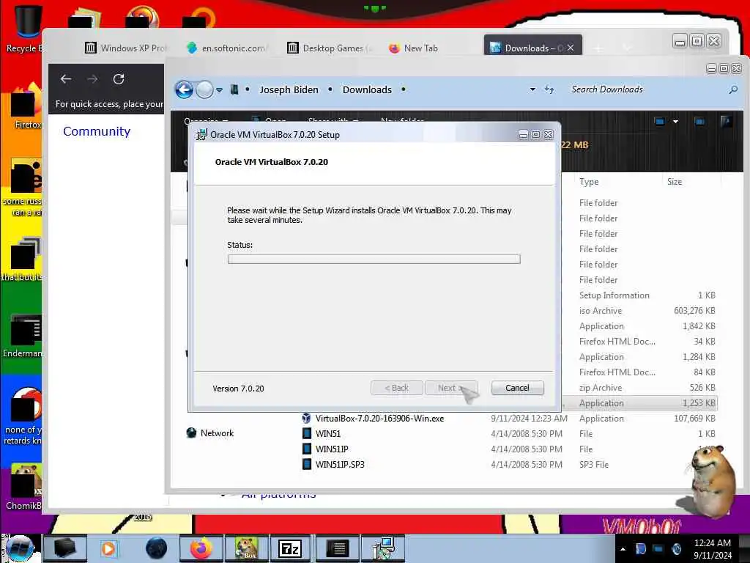
Task: Open the text document taskbar icon
Action: pos(337,548)
